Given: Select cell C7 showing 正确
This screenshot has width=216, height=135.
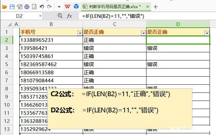Looking at the screenshot, I should click(x=115, y=80).
